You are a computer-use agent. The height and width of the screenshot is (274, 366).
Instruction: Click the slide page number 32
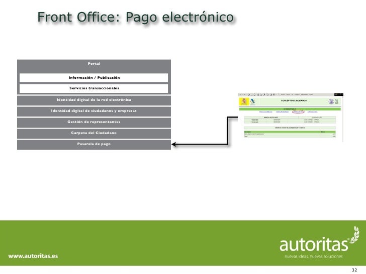354,270
